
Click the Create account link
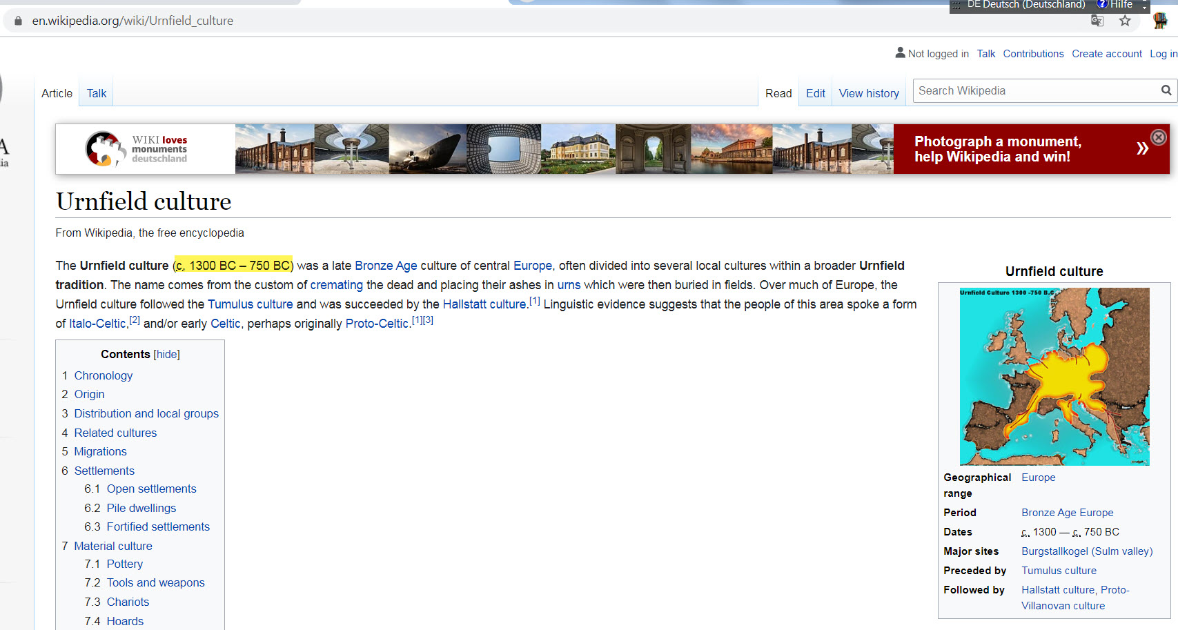(x=1106, y=54)
